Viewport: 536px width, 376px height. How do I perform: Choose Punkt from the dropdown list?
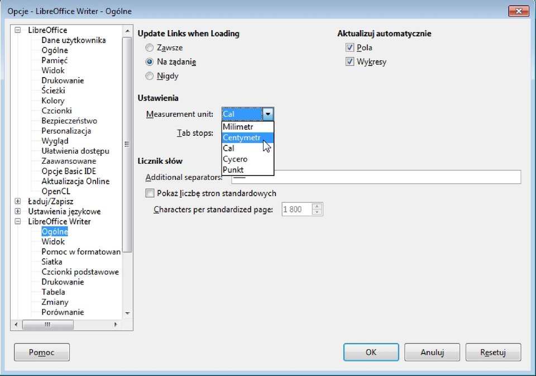pyautogui.click(x=247, y=170)
